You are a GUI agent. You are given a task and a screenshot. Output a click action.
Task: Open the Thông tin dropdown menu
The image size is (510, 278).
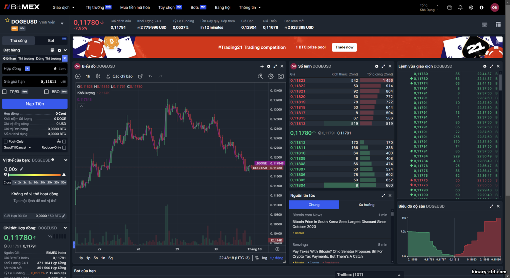tap(250, 7)
